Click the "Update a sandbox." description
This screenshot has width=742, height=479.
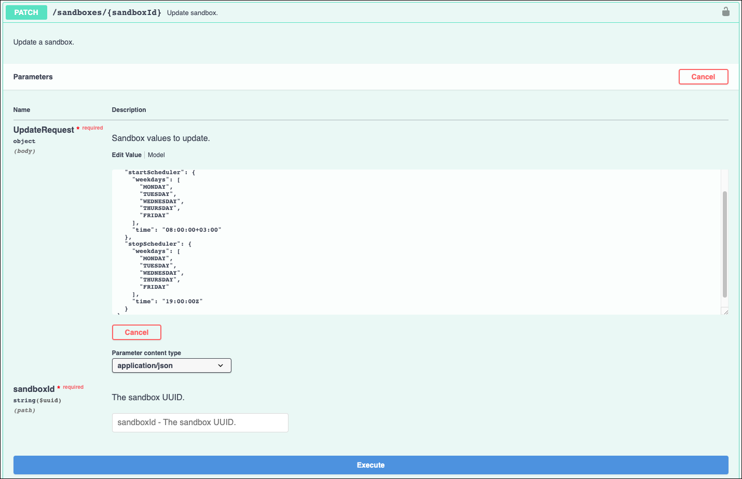click(x=44, y=43)
